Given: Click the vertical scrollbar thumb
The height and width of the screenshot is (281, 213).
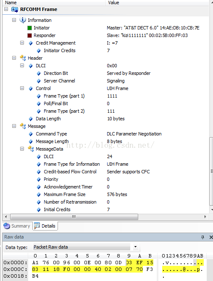Looking at the screenshot, I should click(x=211, y=171).
